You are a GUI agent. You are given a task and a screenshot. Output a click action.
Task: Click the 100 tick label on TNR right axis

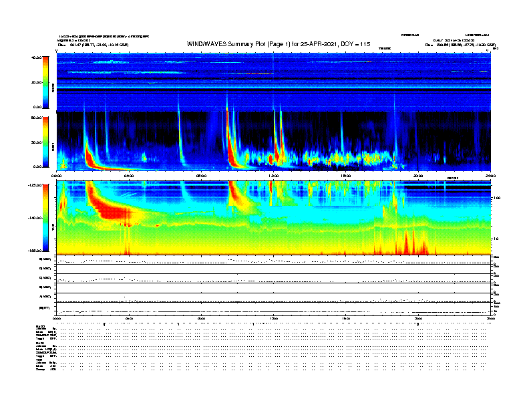[496, 198]
